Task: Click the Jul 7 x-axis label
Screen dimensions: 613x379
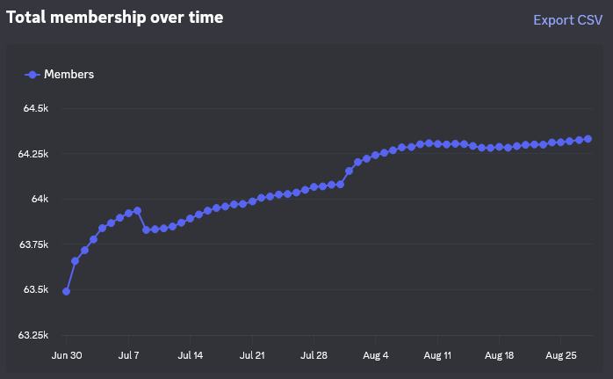Action: 129,356
